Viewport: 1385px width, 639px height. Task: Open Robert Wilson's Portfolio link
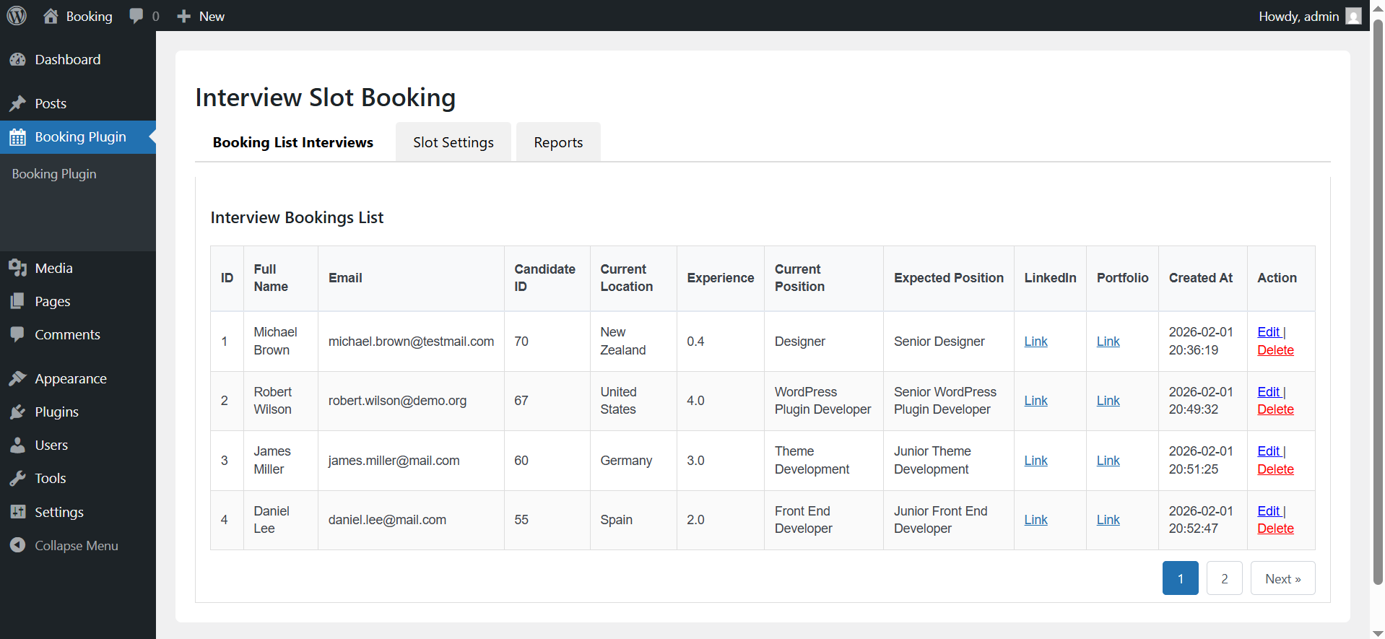pos(1108,401)
